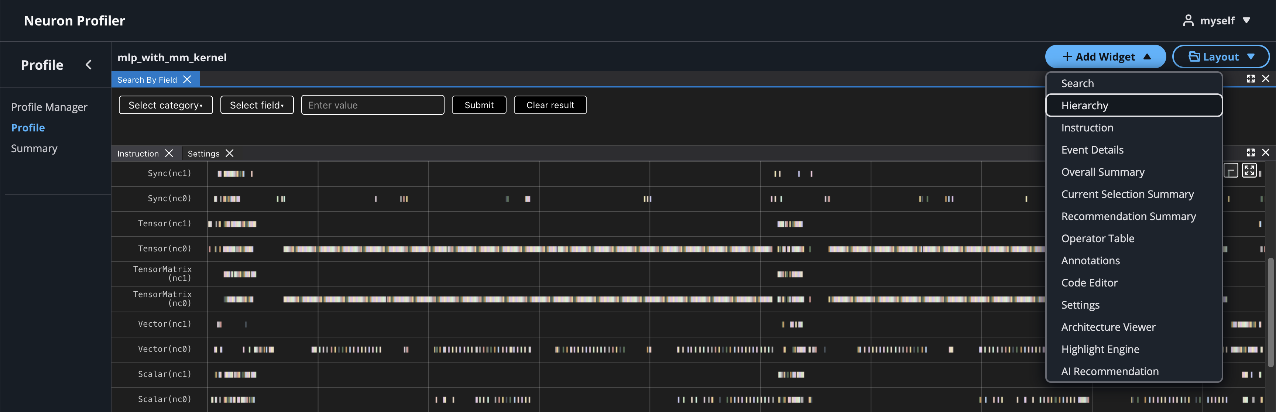Click the Clear result button

coord(550,105)
